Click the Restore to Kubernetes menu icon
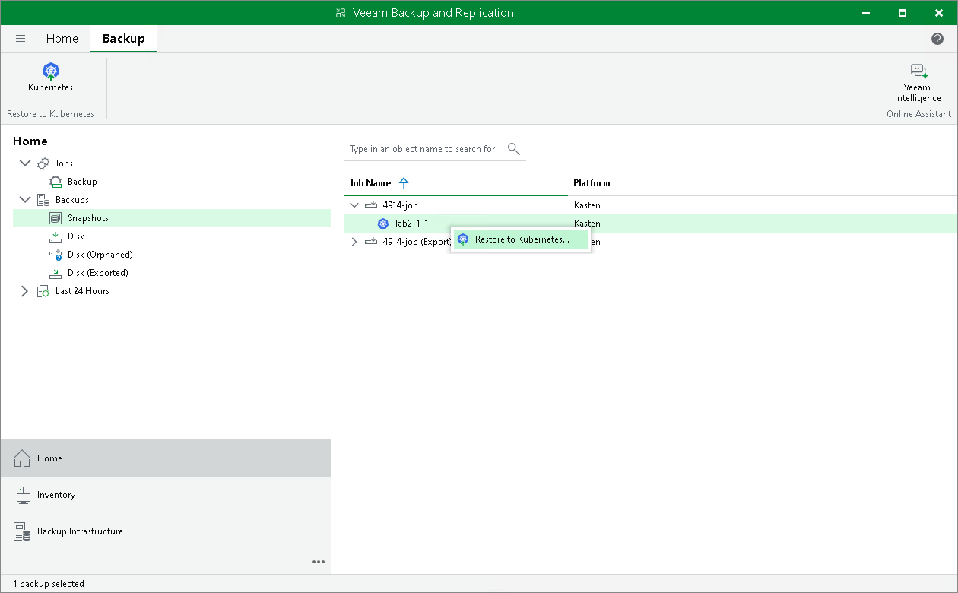Image resolution: width=958 pixels, height=593 pixels. tap(463, 239)
